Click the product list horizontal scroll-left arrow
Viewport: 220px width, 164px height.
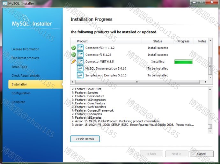[73, 82]
